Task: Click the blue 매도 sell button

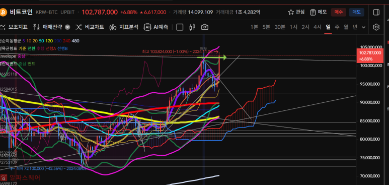Action: click(x=356, y=12)
